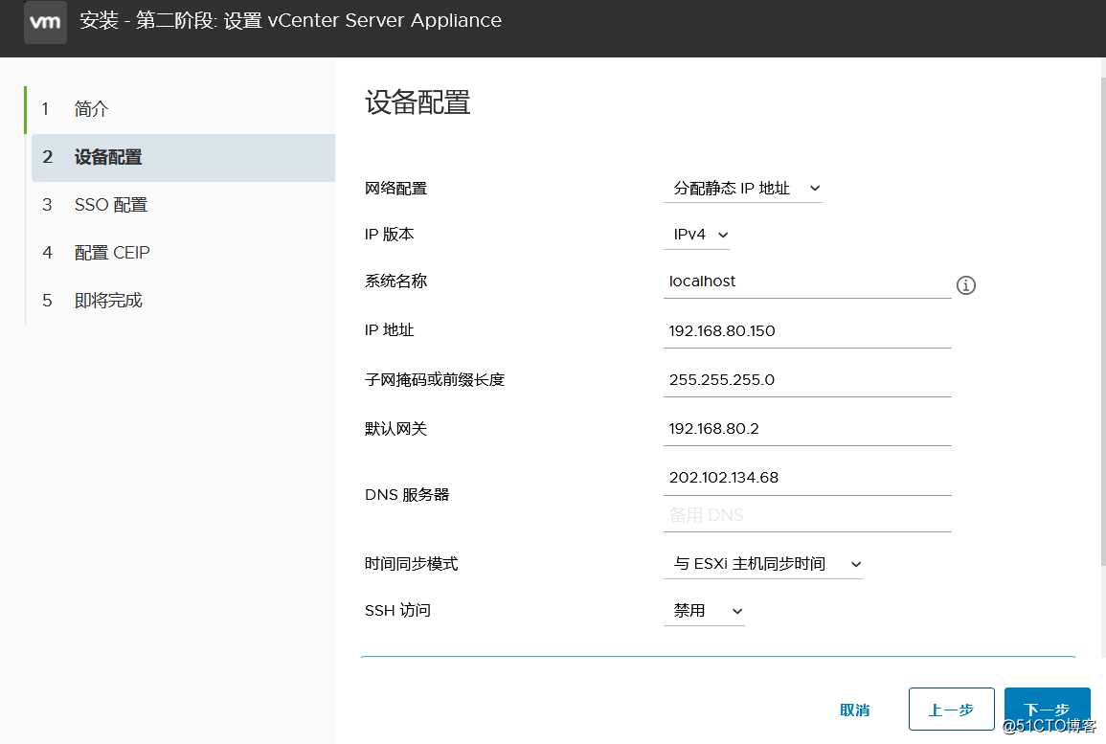This screenshot has width=1106, height=744.
Task: Click the 下一步 button
Action: coord(1047,710)
